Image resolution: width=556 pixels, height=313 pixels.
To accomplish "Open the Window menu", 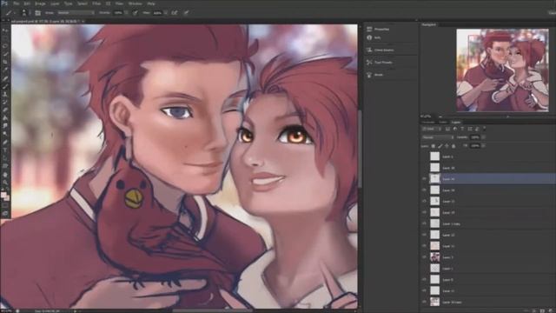I will (135, 3).
